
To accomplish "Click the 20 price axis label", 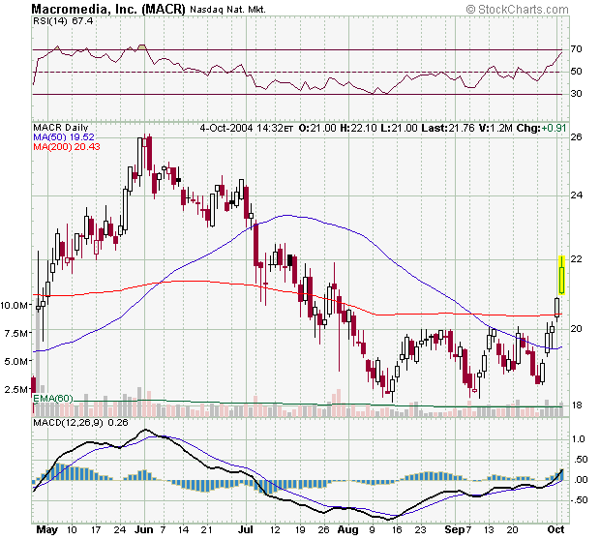I will click(576, 329).
